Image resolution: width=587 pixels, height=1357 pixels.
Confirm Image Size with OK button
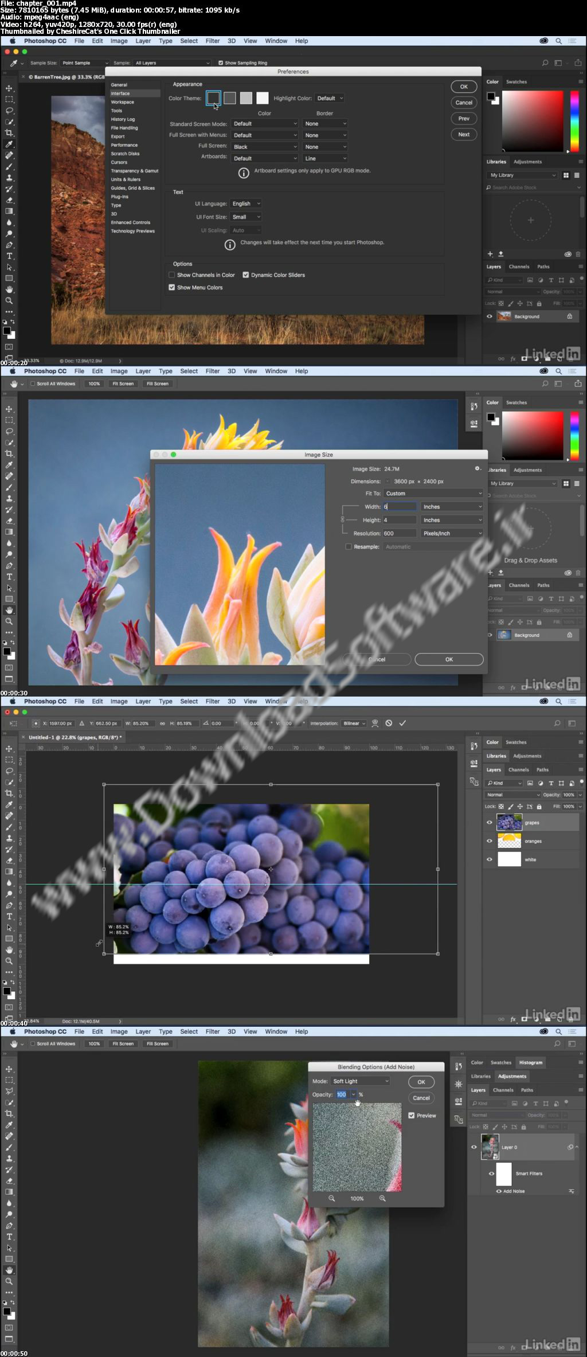coord(449,659)
